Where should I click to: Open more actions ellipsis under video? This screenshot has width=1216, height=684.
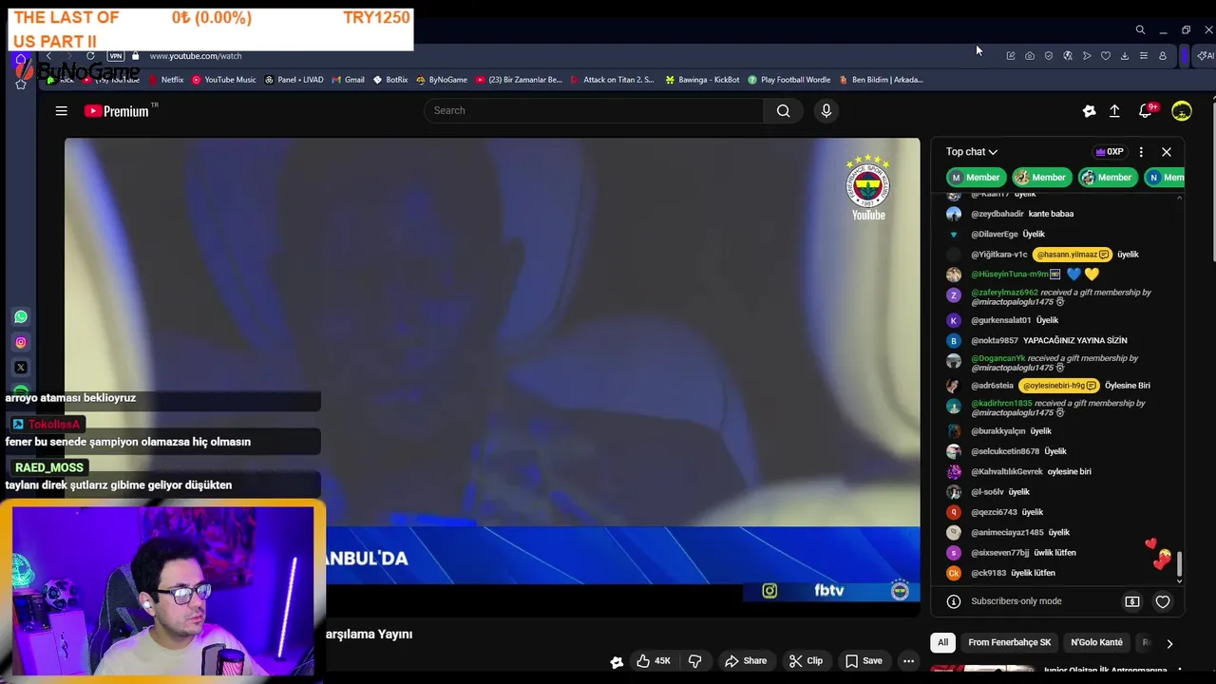[908, 660]
